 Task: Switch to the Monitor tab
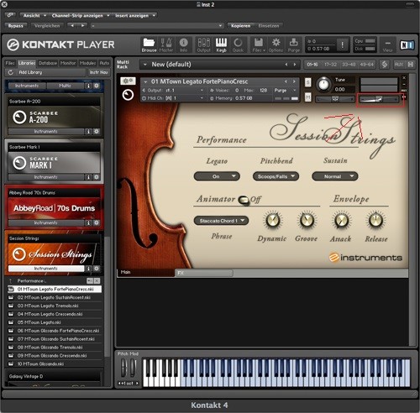(x=68, y=63)
